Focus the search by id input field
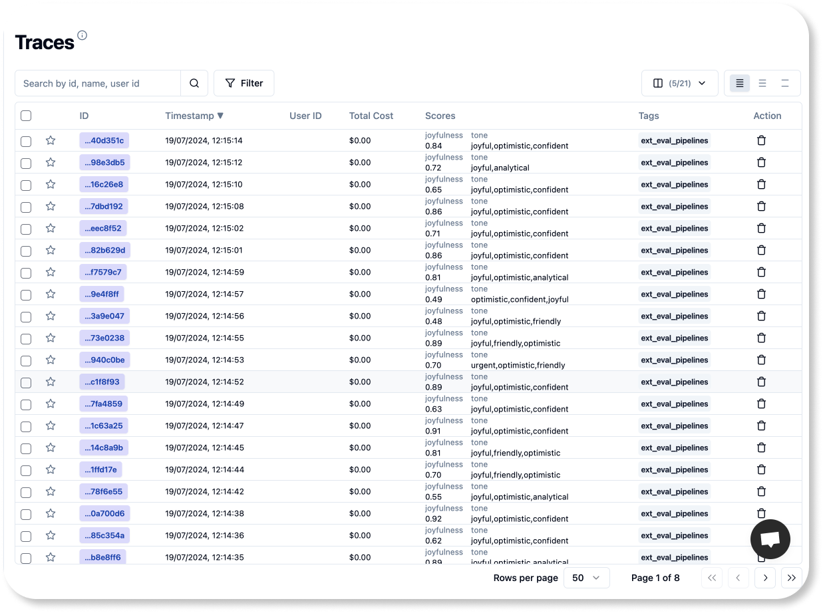Viewport: 823px width, 613px height. tap(98, 83)
